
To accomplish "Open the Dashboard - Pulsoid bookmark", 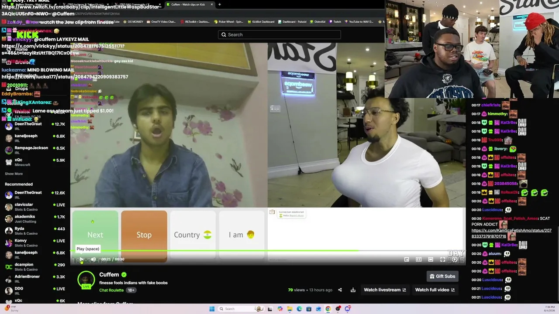I will (x=292, y=21).
